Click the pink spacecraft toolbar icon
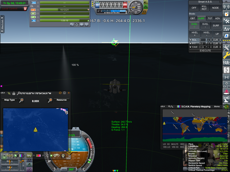The image size is (230, 172). [x=226, y=92]
